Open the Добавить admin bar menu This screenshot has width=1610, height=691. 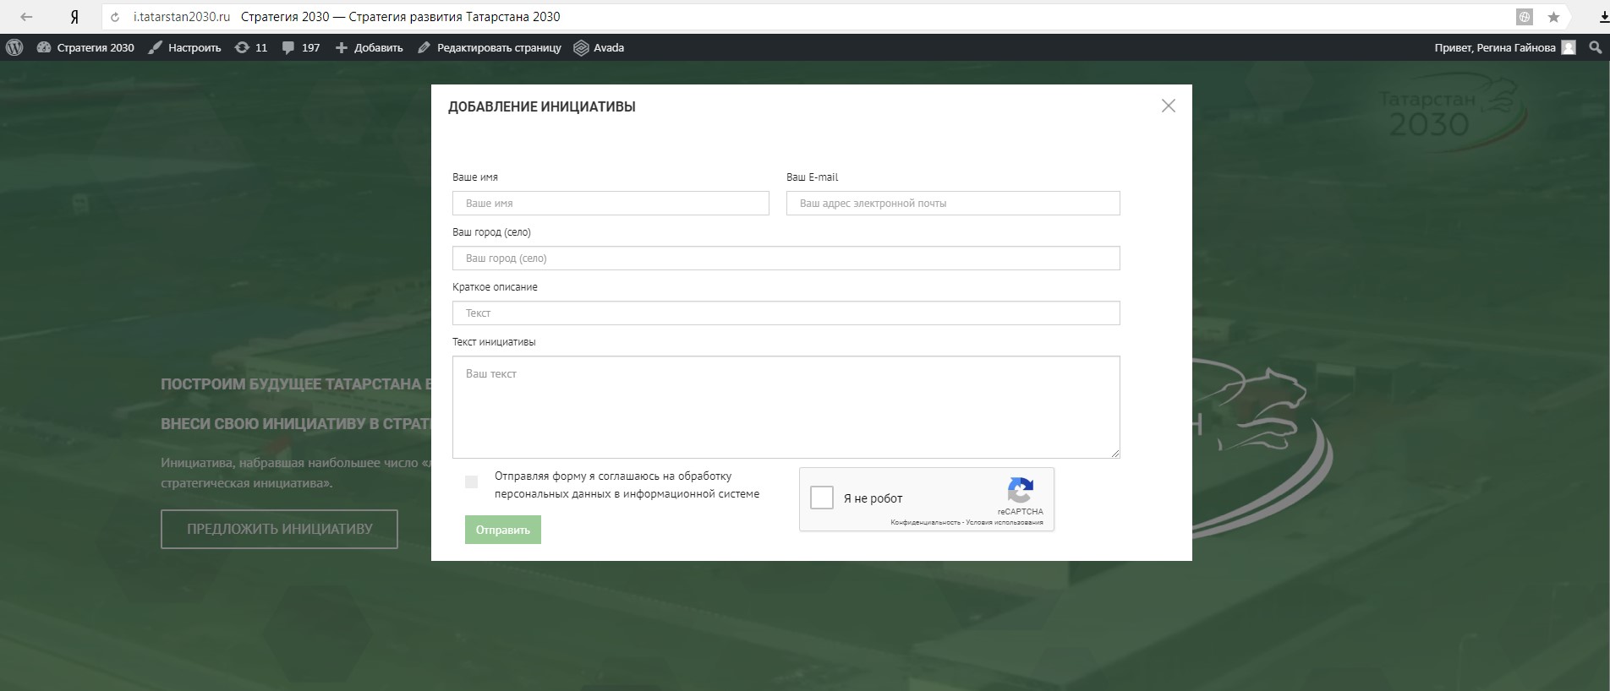pos(370,48)
